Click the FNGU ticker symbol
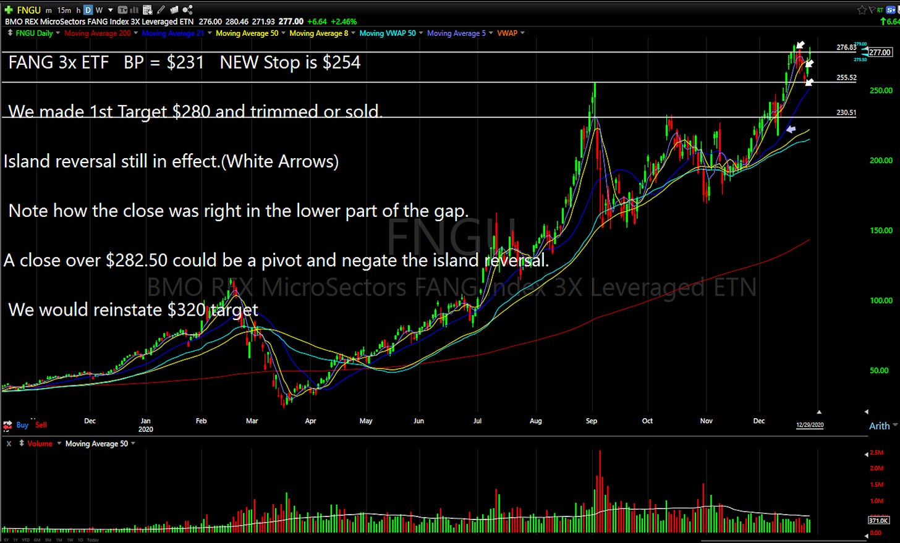The height and width of the screenshot is (543, 900). coord(29,10)
